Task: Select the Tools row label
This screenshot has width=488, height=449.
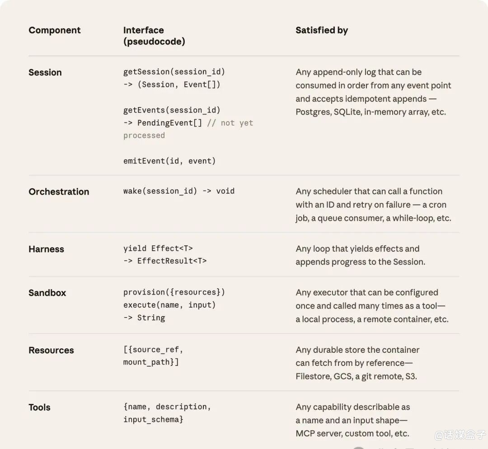Action: pos(39,407)
